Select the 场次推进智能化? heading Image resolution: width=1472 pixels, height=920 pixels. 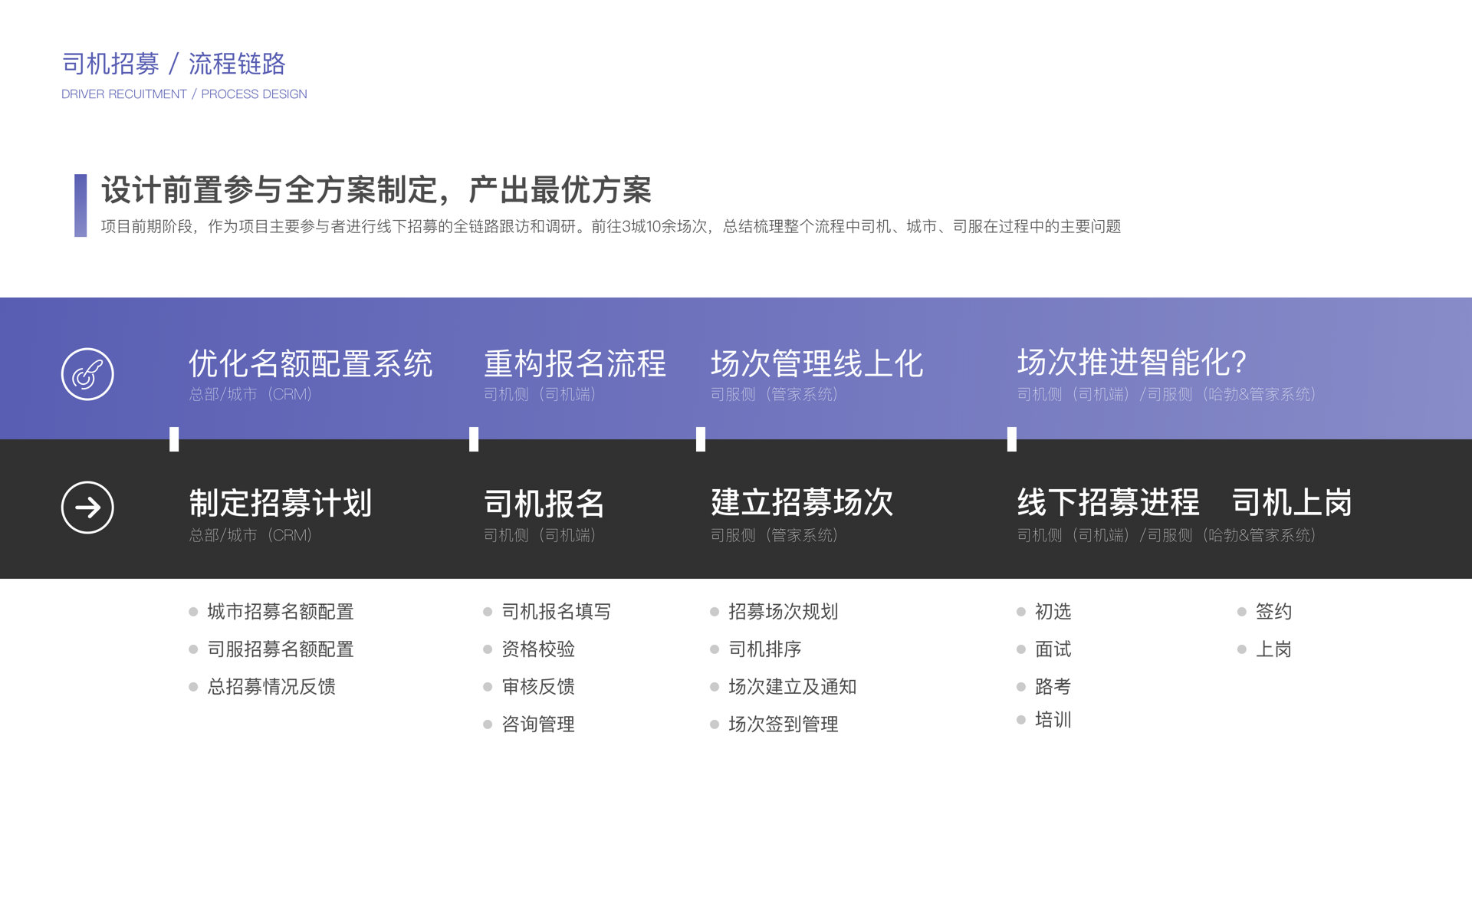click(1132, 363)
